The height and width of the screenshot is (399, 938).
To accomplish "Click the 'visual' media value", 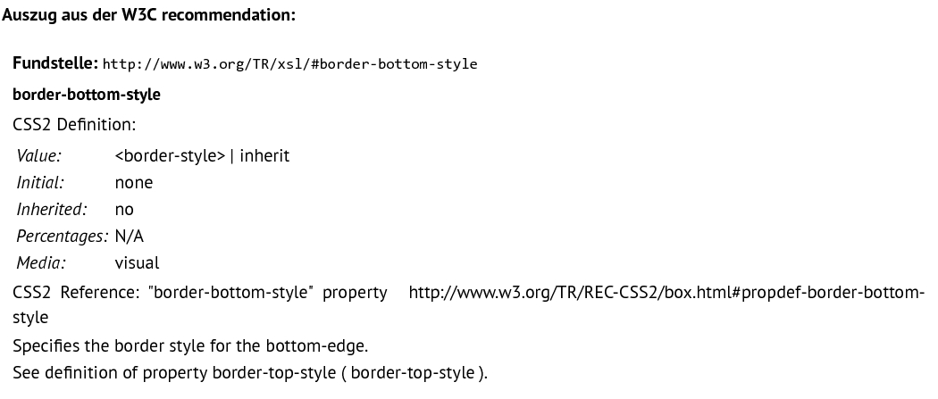I will tap(137, 262).
